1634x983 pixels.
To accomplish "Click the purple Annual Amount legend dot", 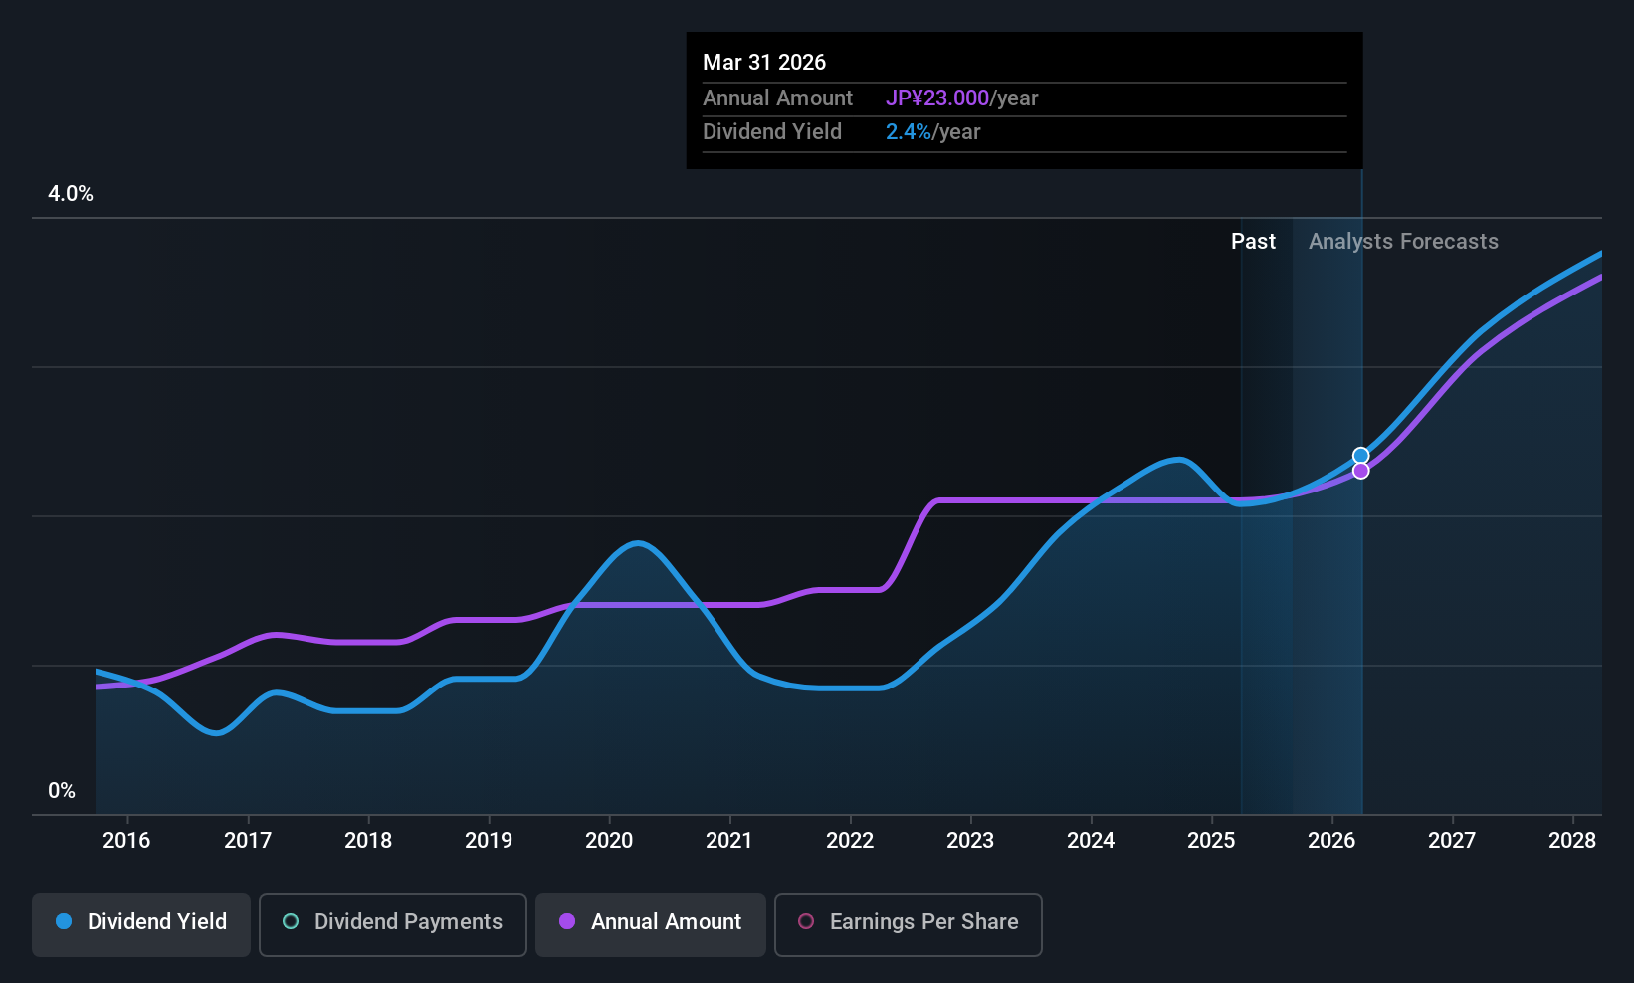I will point(567,921).
